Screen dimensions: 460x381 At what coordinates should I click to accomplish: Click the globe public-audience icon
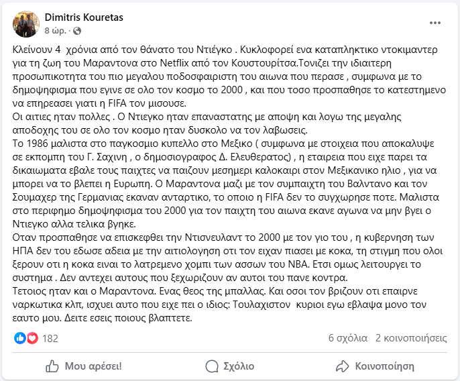pyautogui.click(x=78, y=31)
